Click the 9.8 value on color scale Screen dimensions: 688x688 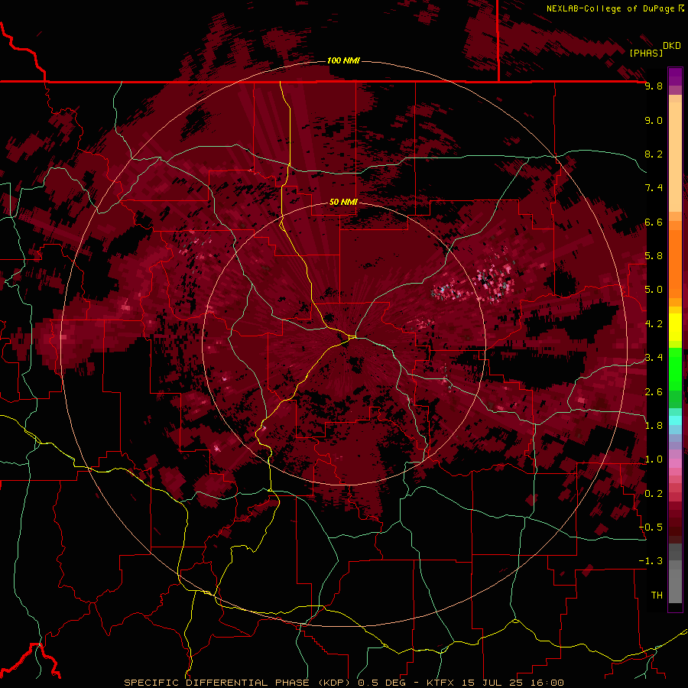[654, 86]
